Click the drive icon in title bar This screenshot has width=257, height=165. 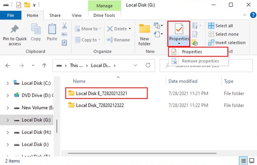coord(6,5)
